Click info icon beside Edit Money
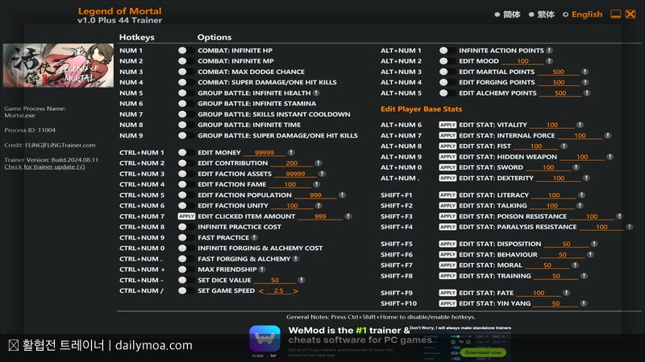This screenshot has height=362, width=645. pyautogui.click(x=290, y=153)
